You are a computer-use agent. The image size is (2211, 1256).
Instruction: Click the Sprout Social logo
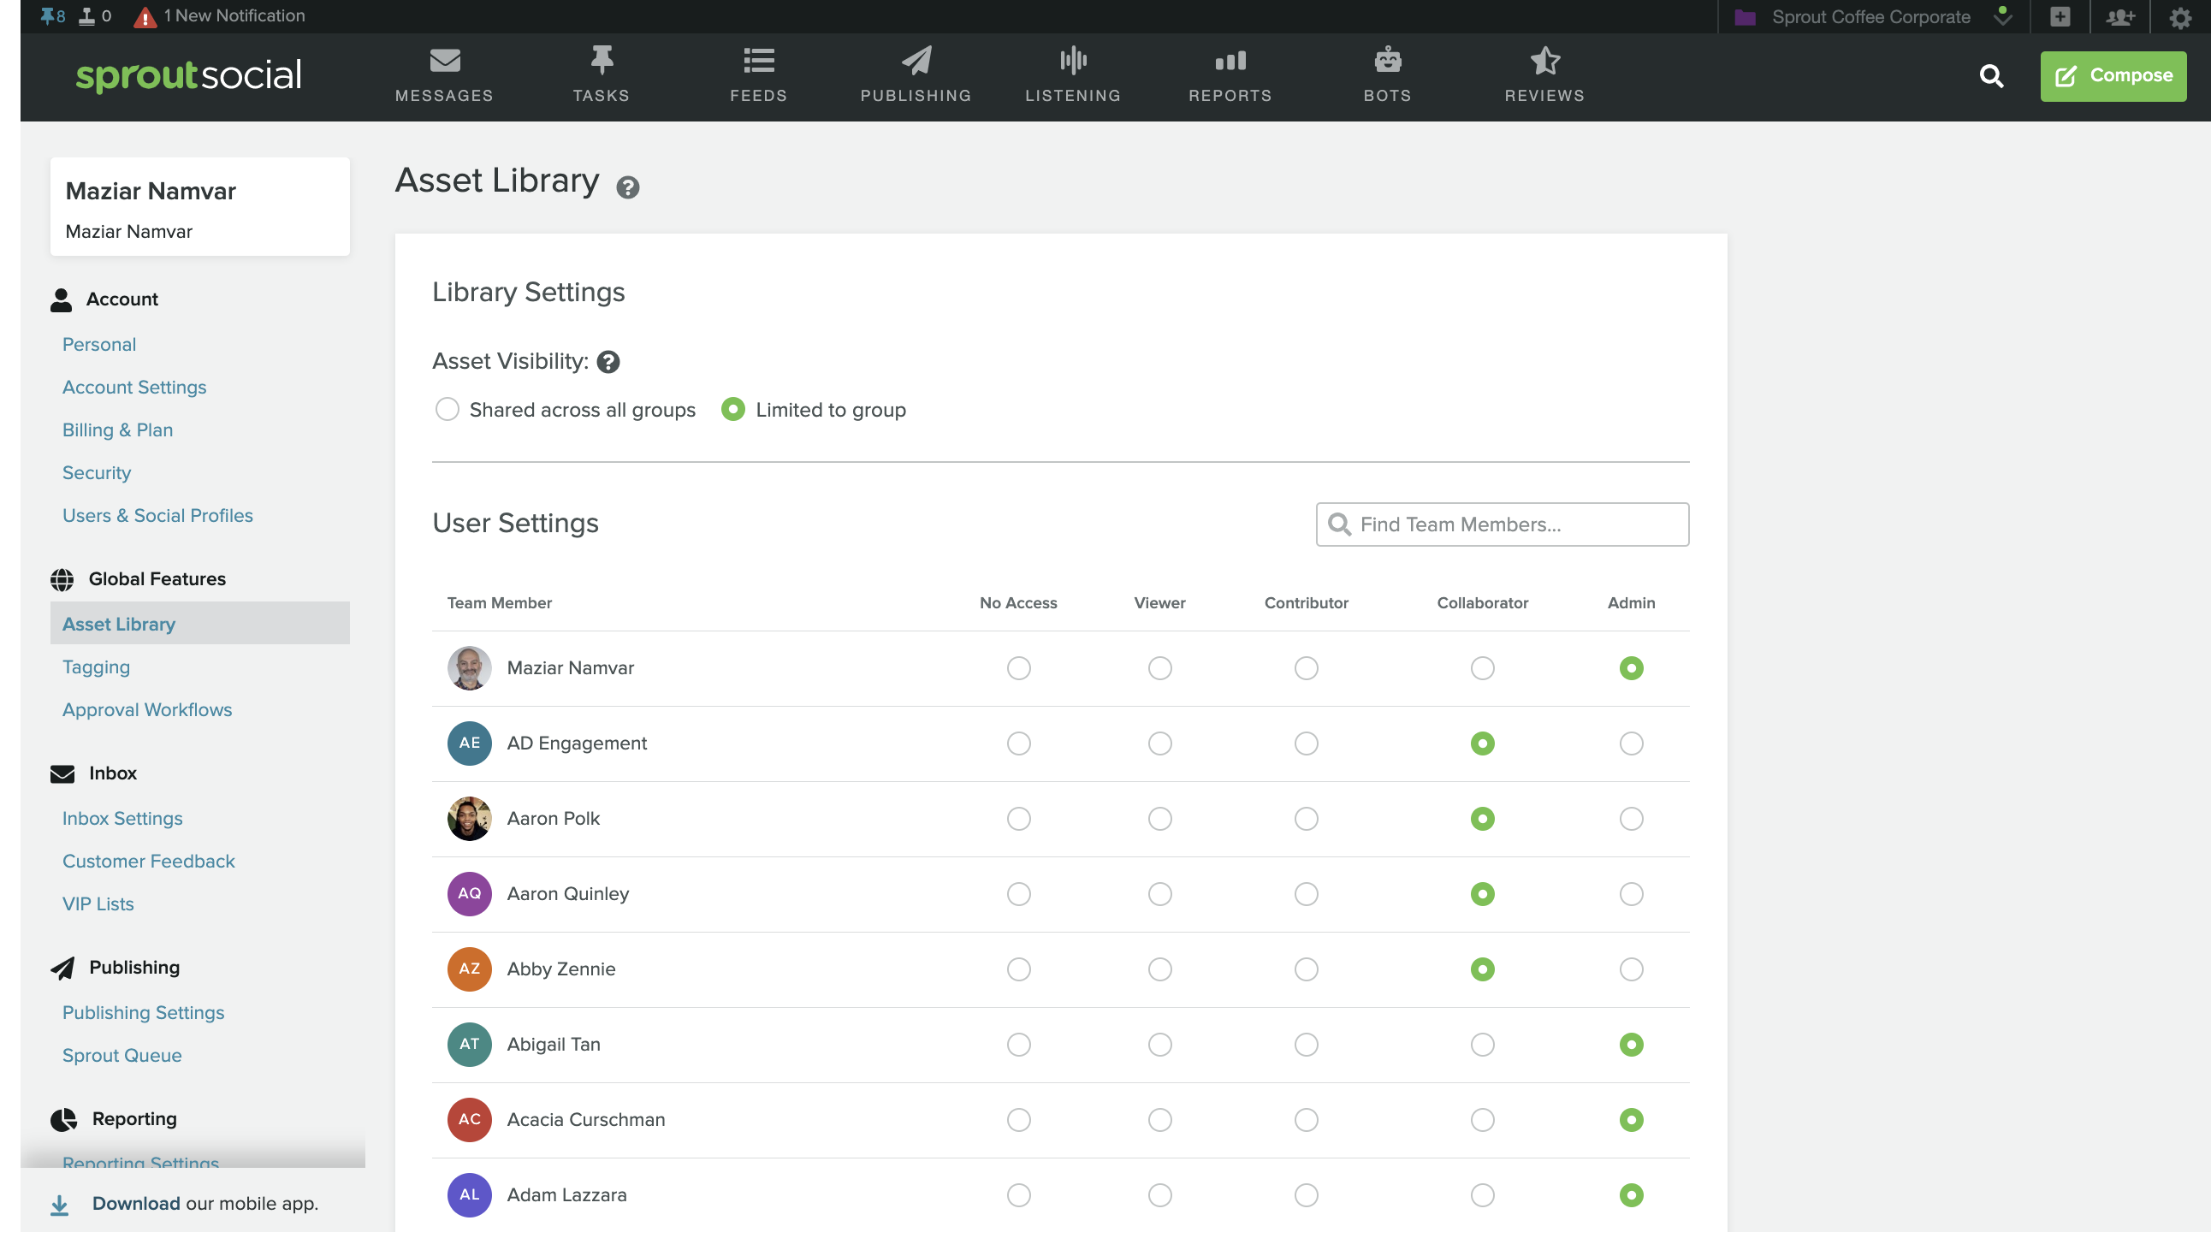click(x=188, y=76)
